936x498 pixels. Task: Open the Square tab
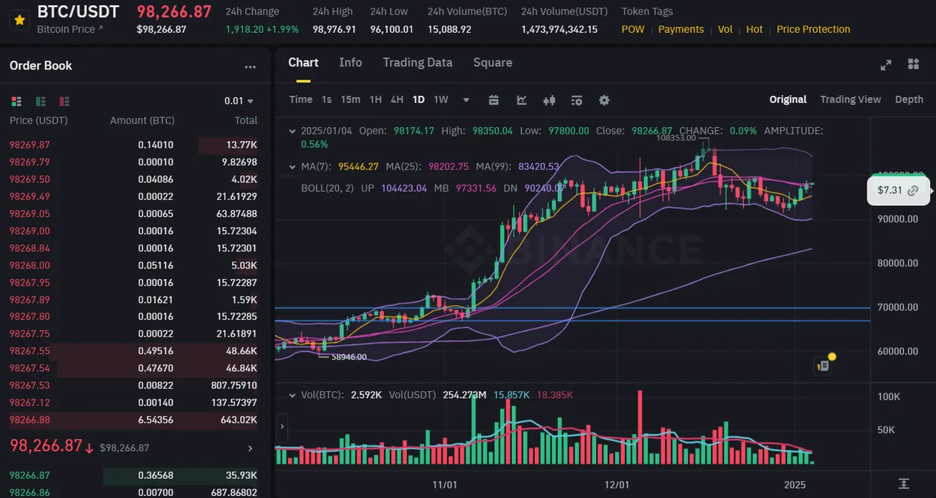pos(493,62)
